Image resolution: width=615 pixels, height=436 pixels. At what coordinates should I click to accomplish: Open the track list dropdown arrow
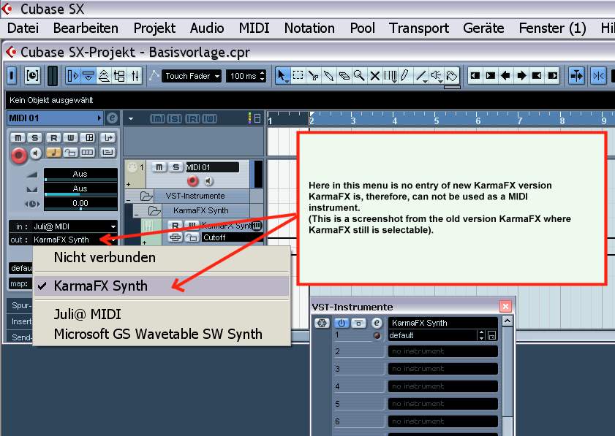(x=131, y=118)
